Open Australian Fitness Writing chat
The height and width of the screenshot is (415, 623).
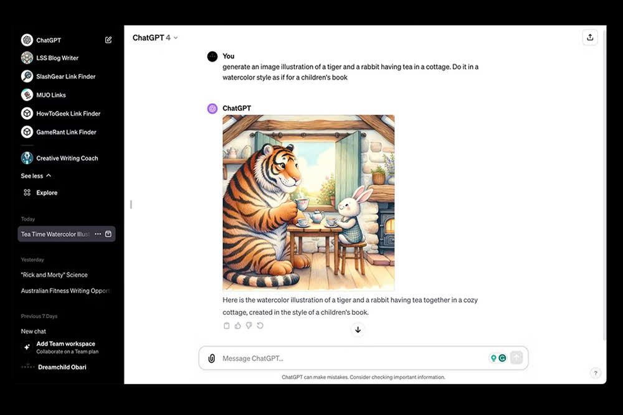coord(65,291)
